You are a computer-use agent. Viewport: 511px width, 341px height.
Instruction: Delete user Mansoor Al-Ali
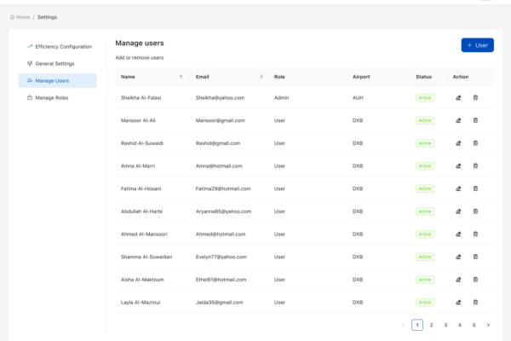(x=475, y=120)
